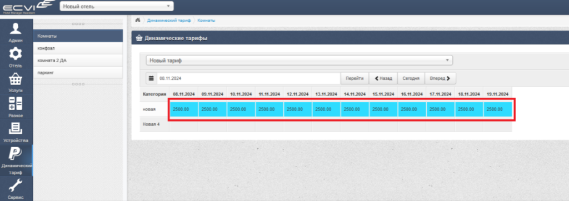The height and width of the screenshot is (201, 569).
Task: Click the calendar icon beside date field
Action: coord(151,78)
